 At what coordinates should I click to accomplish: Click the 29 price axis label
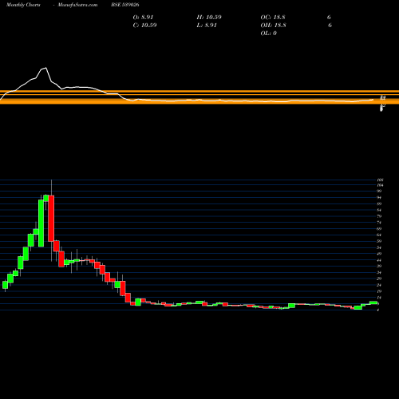379,279
